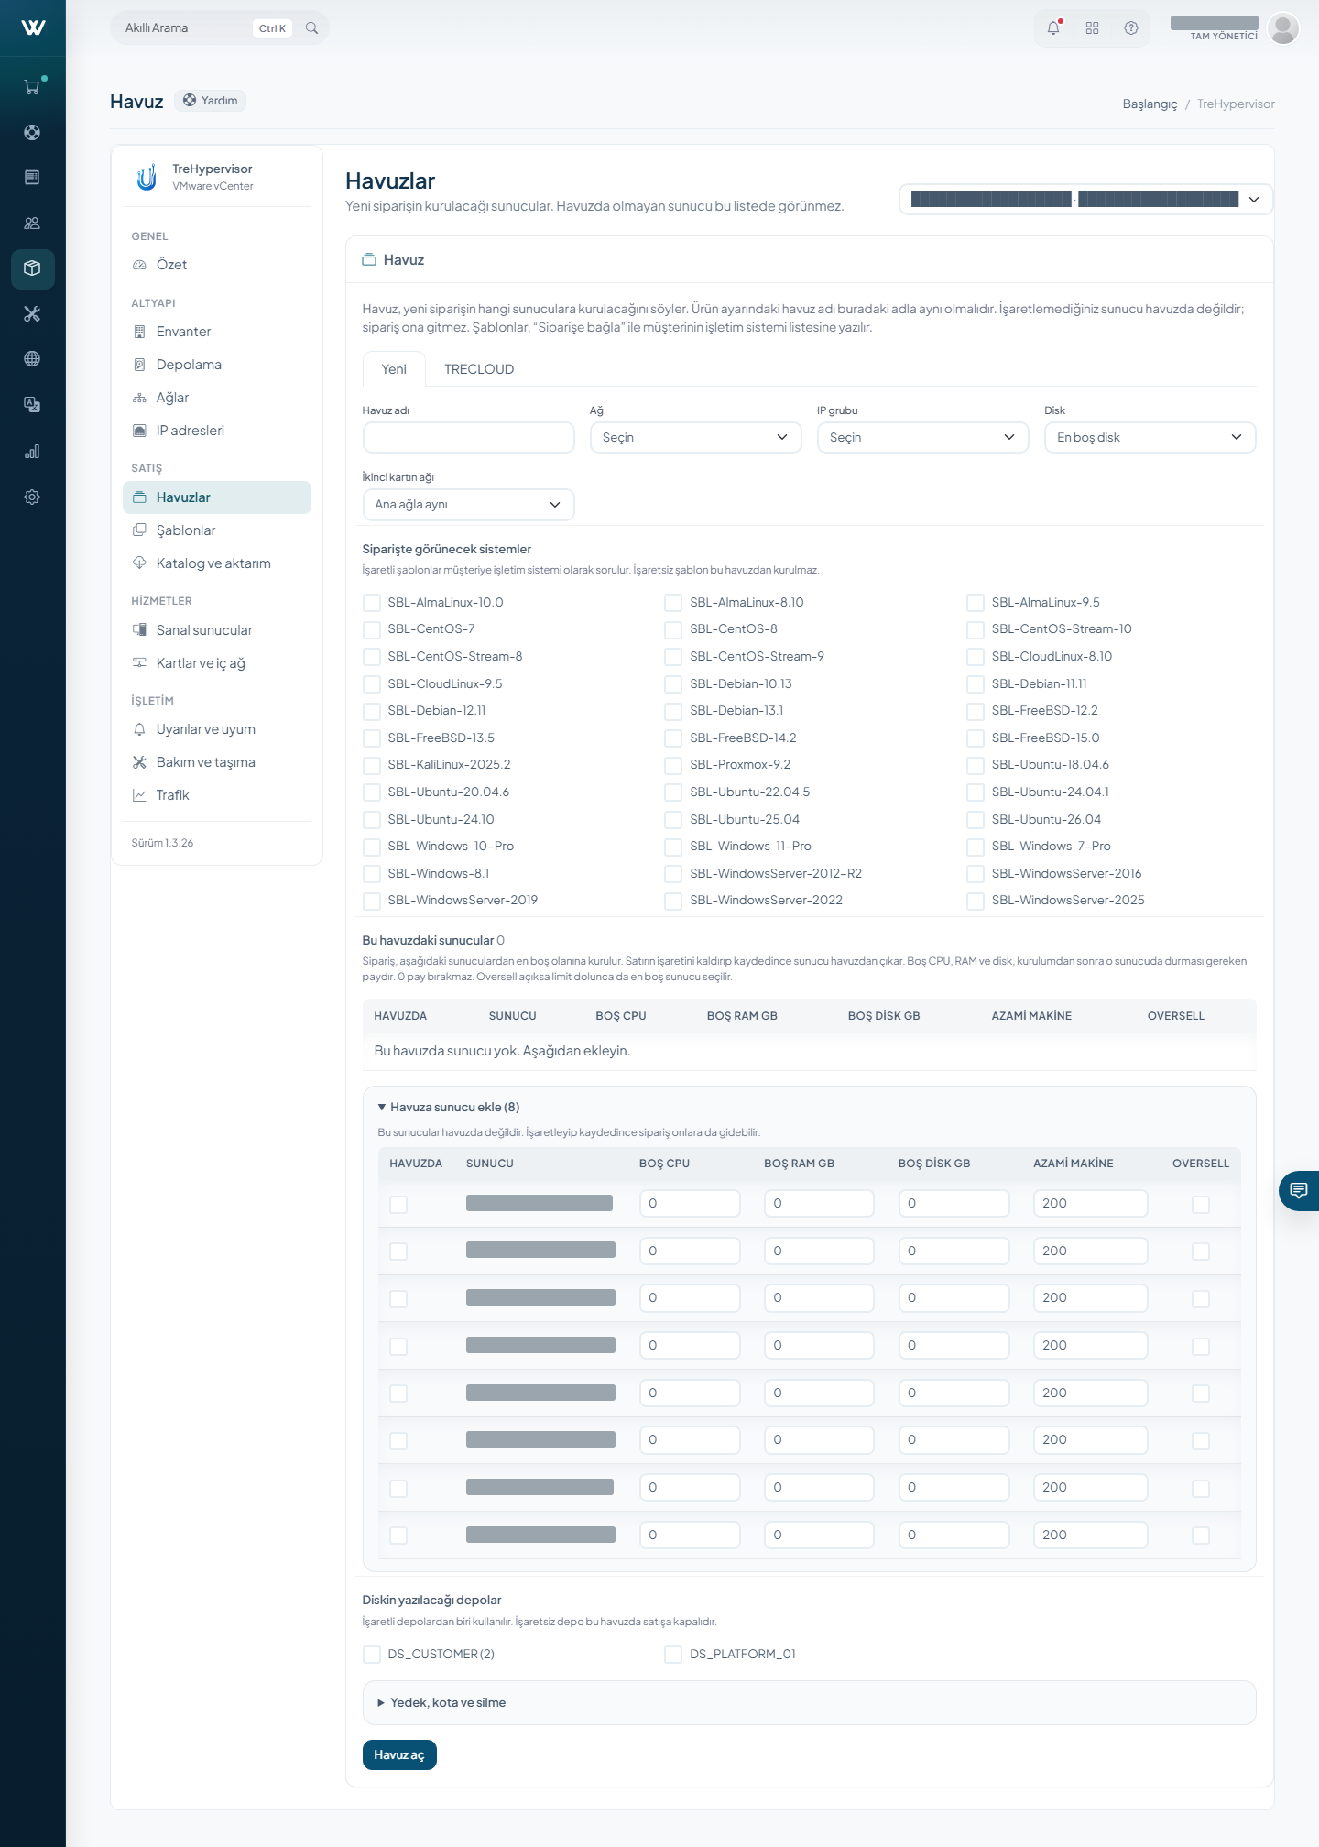Focus the Akıllı Arama search box
Viewport: 1319px width, 1847px height.
(220, 27)
